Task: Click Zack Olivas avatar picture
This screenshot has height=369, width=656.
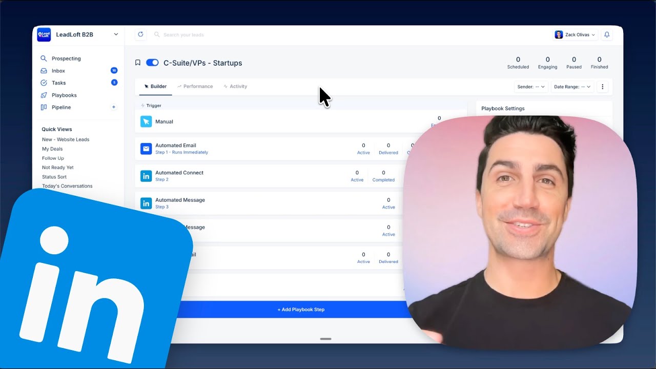Action: click(x=559, y=34)
